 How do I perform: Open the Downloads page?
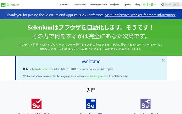pyautogui.click(x=80, y=5)
